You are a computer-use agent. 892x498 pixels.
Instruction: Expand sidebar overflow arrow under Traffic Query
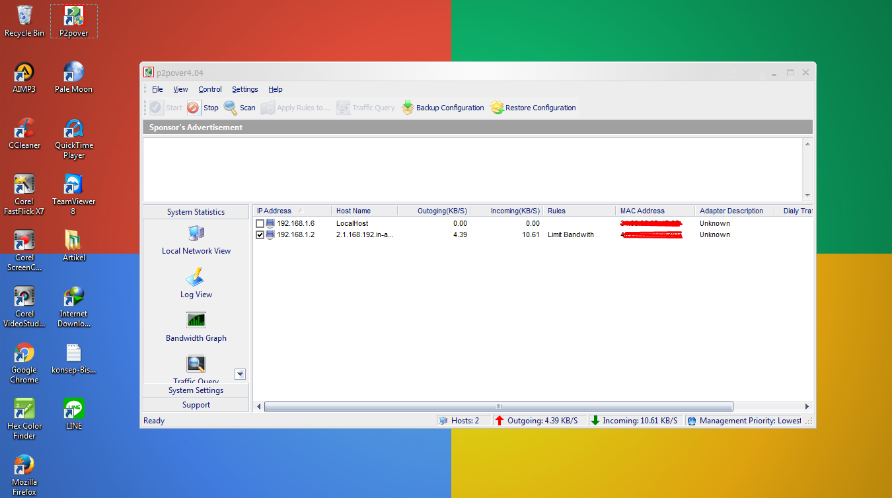(240, 374)
